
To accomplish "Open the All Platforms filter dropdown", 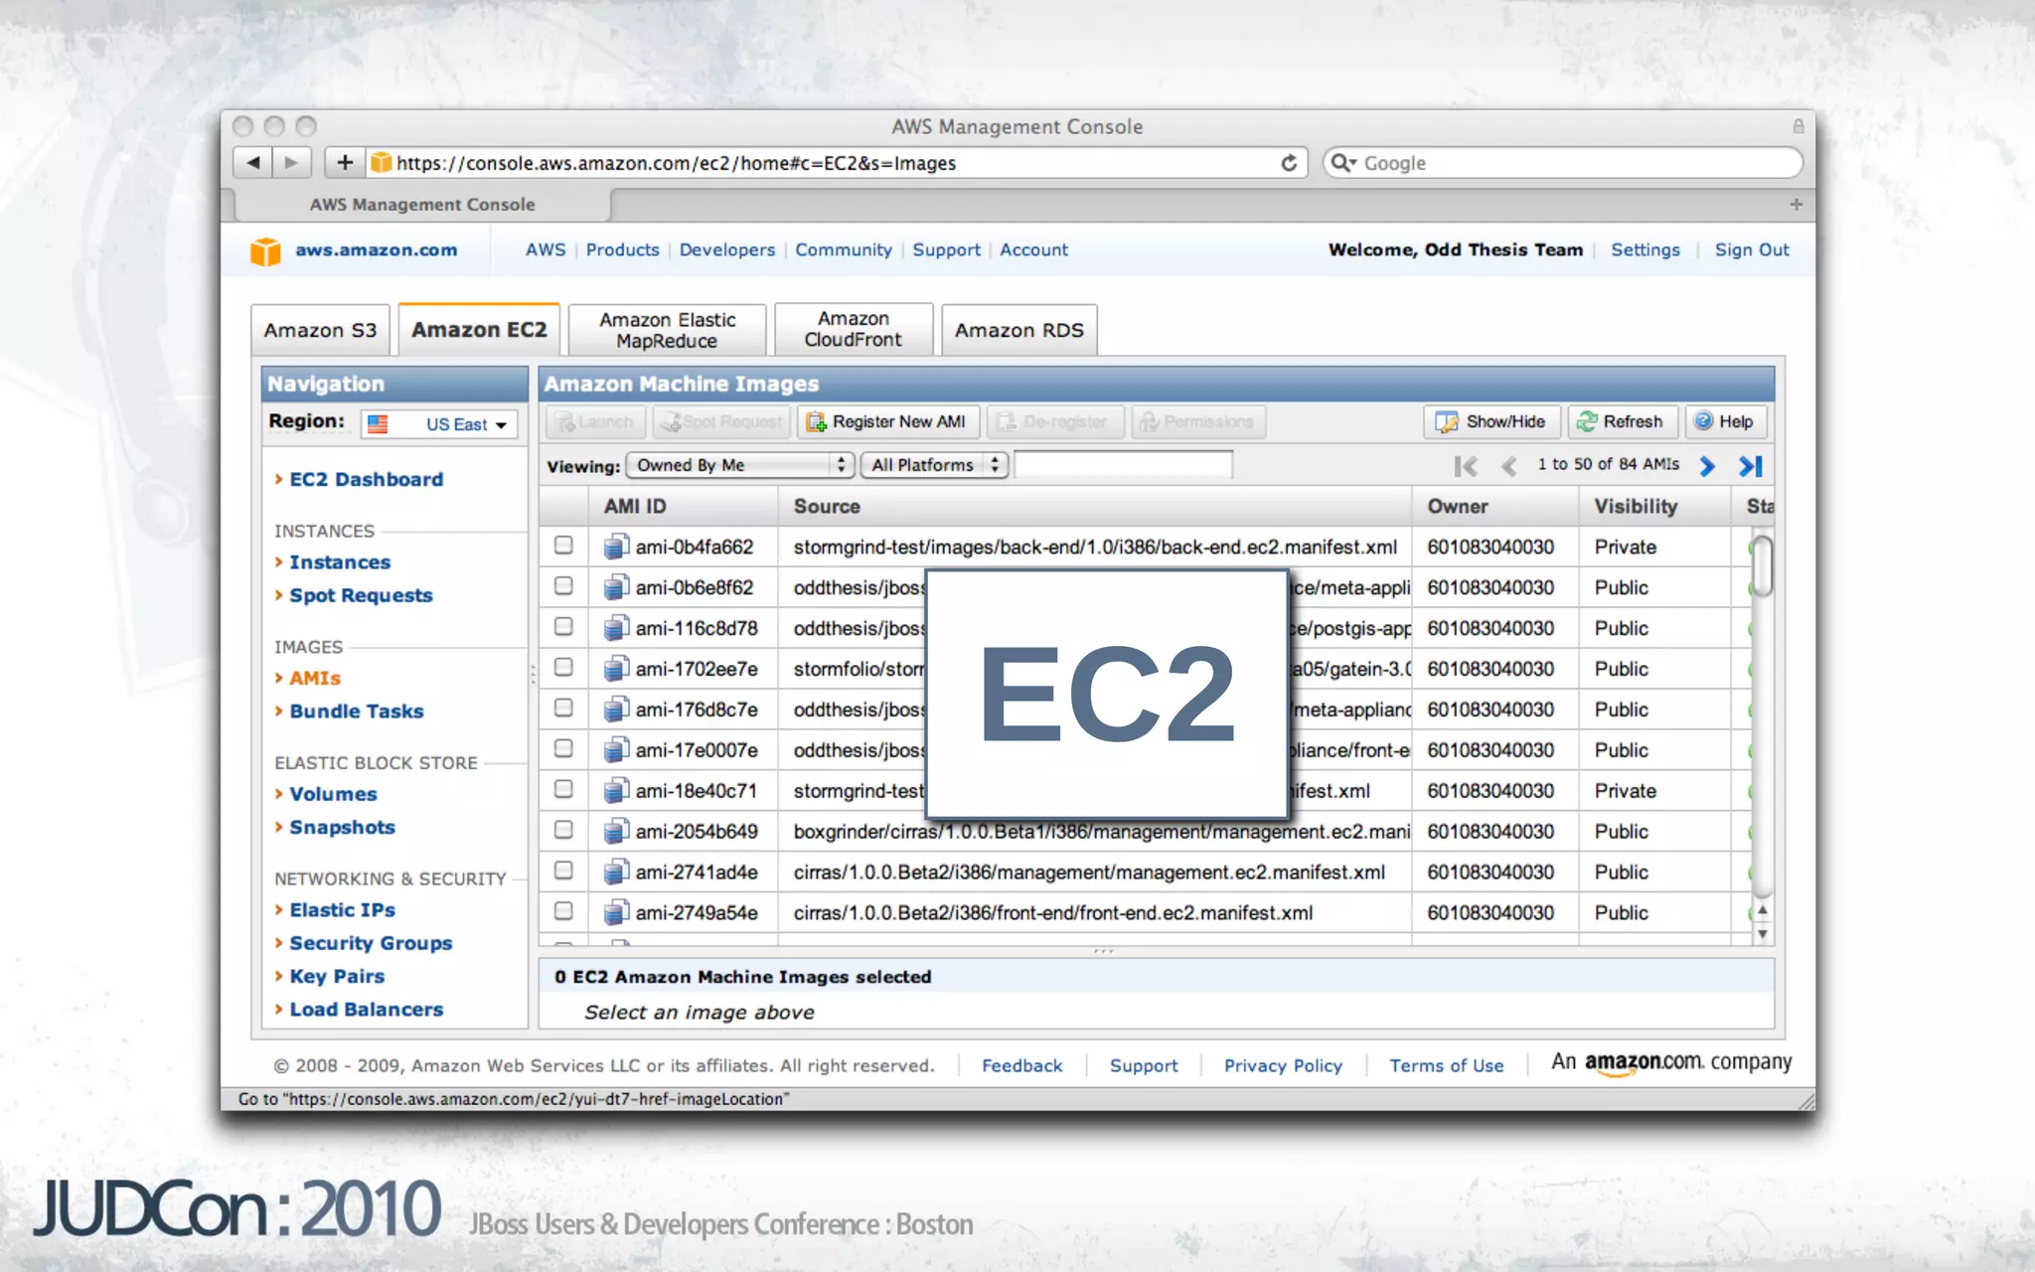I will click(x=934, y=465).
